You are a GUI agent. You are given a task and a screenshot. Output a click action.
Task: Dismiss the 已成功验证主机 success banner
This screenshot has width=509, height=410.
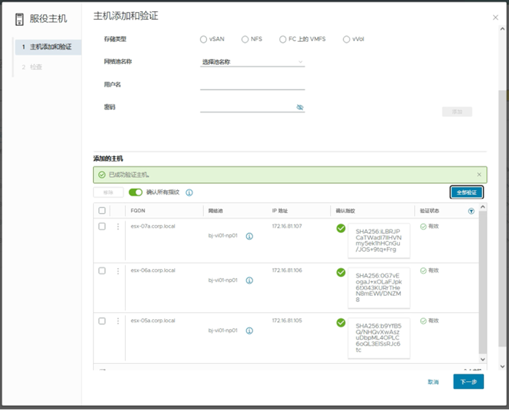[x=479, y=174]
